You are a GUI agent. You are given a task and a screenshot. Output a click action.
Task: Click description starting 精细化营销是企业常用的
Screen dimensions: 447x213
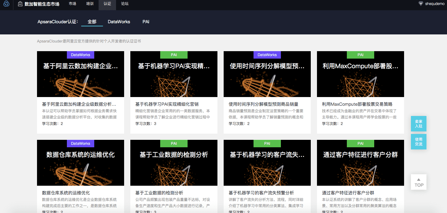coord(173,114)
